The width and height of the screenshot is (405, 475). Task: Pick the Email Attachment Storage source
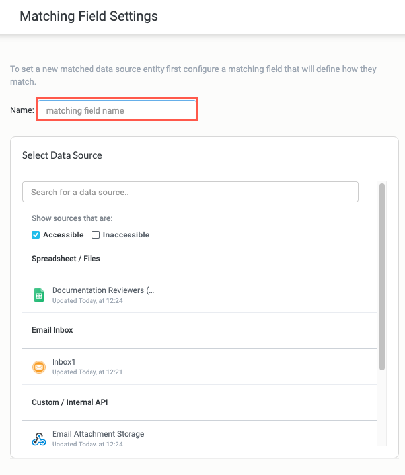pyautogui.click(x=98, y=434)
